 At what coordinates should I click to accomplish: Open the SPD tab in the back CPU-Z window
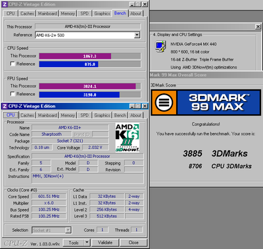84,13
